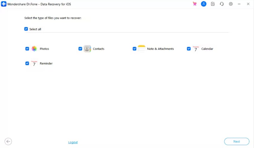Minimize the Dr.Fone window
Image resolution: width=254 pixels, height=148 pixels.
[239, 4]
